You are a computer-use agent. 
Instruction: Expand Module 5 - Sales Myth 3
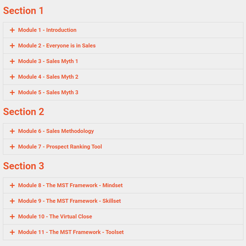pos(48,93)
